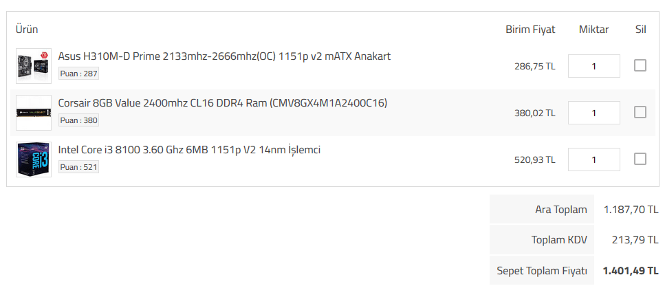Click the Intel Core i3 box image

pyautogui.click(x=34, y=159)
